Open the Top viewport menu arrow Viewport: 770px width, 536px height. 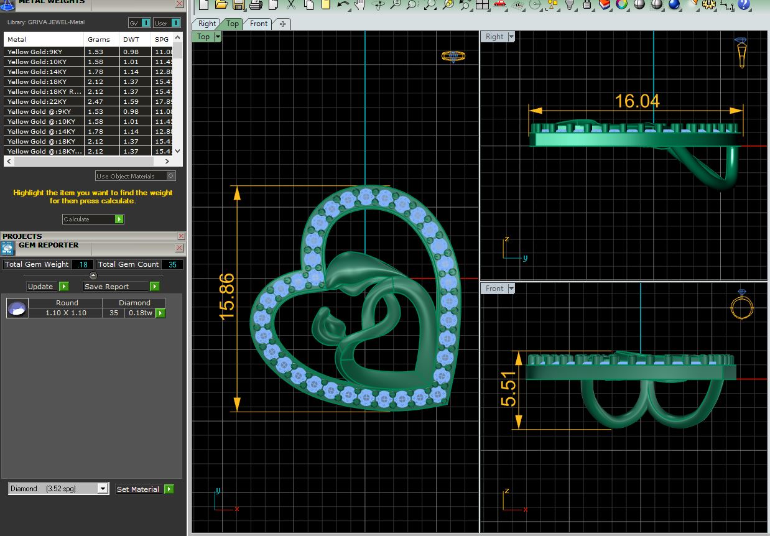coord(218,37)
